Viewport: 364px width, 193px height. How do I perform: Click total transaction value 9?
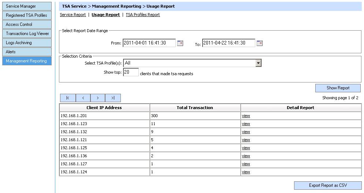pos(152,132)
